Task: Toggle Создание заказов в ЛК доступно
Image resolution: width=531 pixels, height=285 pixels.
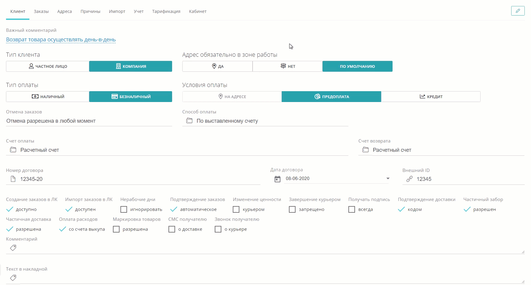Action: point(10,209)
